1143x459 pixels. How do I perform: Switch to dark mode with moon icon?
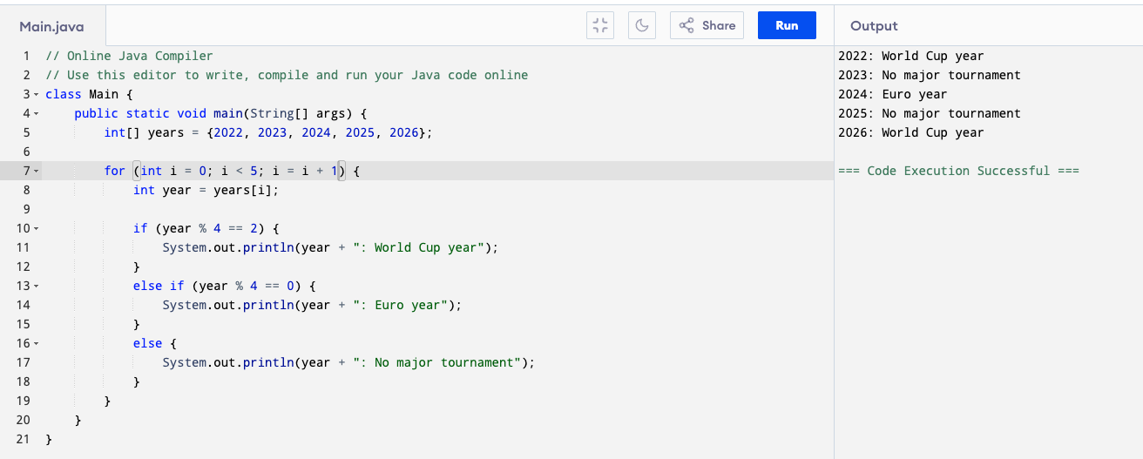coord(641,25)
